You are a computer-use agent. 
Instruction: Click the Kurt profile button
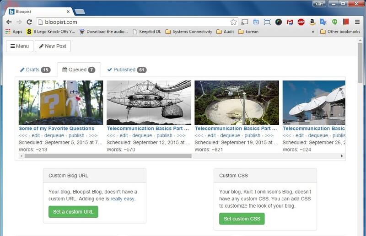319,4
